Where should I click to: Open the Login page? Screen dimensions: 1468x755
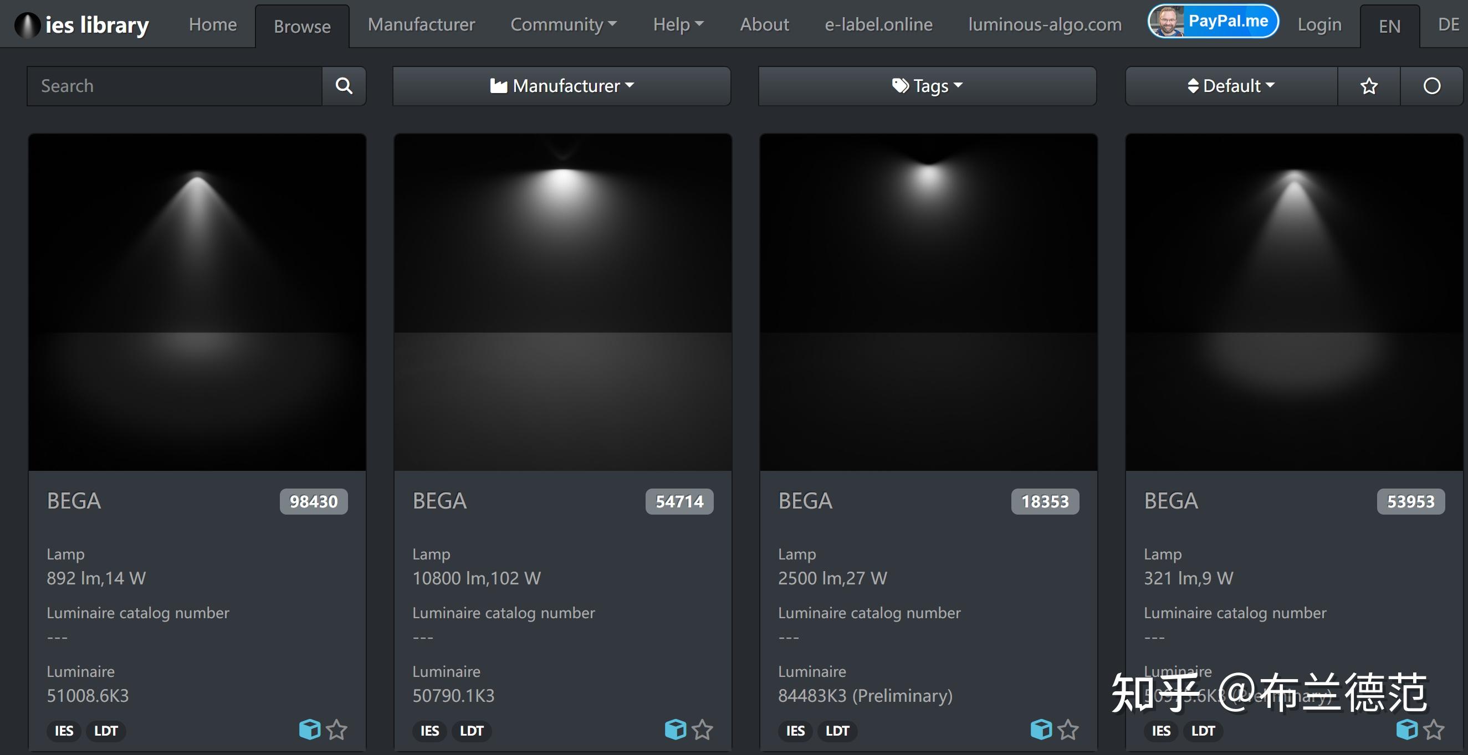(1319, 24)
